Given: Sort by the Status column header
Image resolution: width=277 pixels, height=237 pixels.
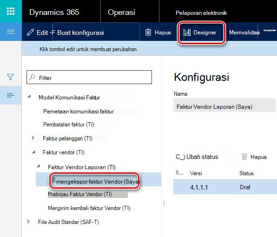Looking at the screenshot, I should 246,173.
